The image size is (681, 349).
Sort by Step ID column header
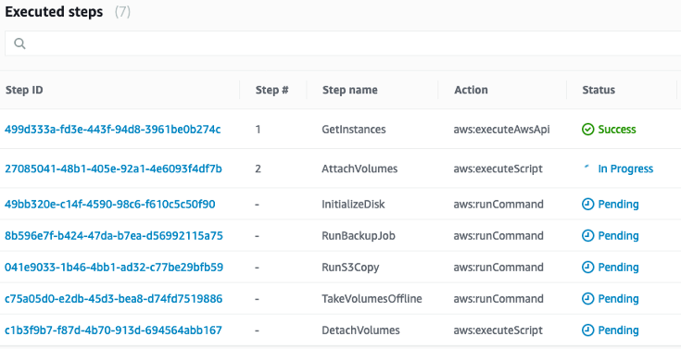click(x=24, y=91)
